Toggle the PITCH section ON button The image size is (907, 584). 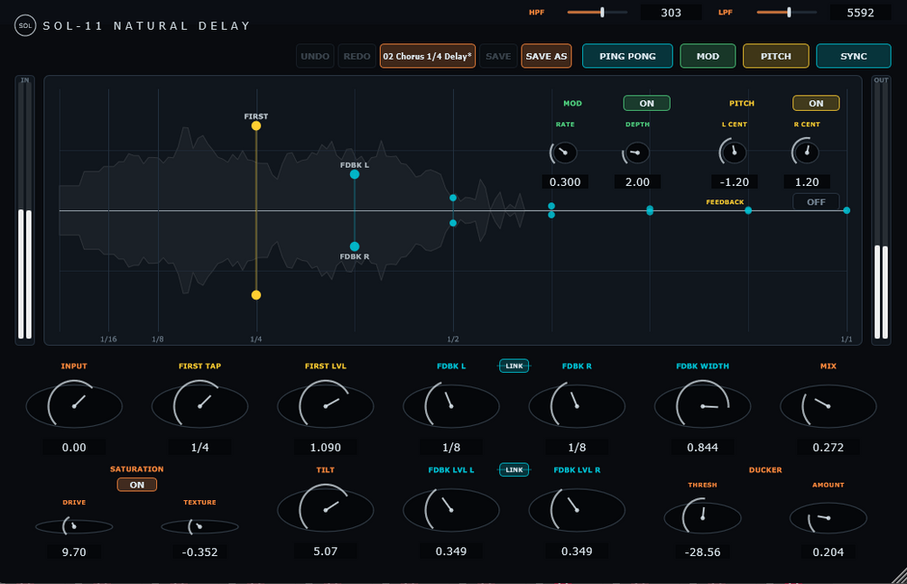816,103
